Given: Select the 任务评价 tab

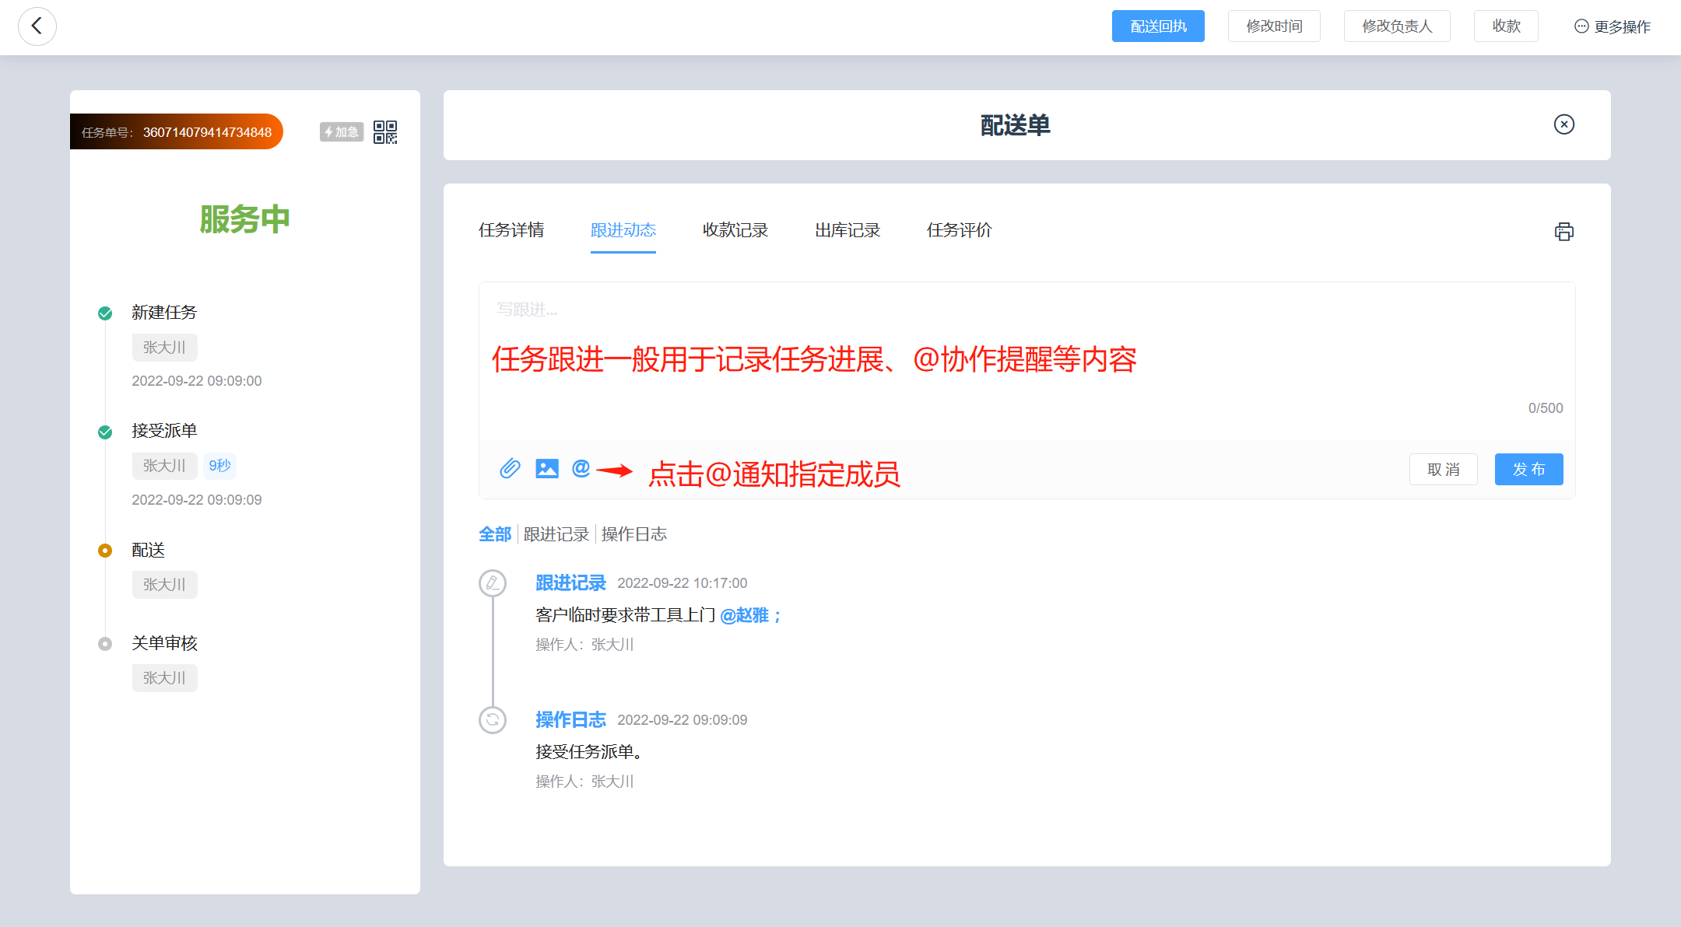Looking at the screenshot, I should (960, 230).
